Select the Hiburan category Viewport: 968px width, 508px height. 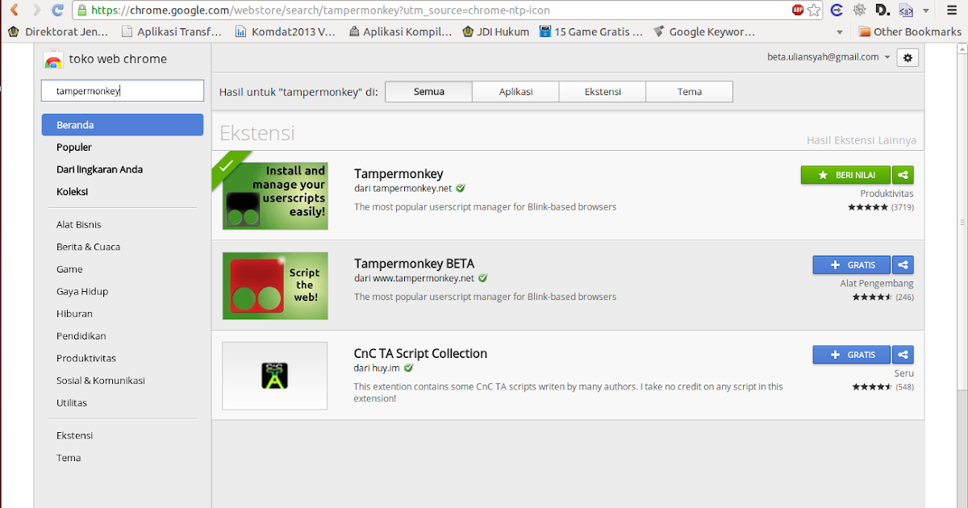74,314
